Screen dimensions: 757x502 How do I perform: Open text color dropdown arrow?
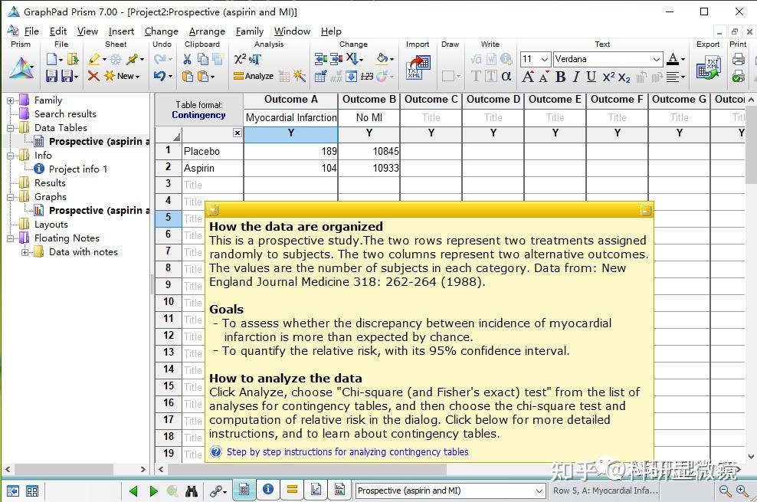683,59
